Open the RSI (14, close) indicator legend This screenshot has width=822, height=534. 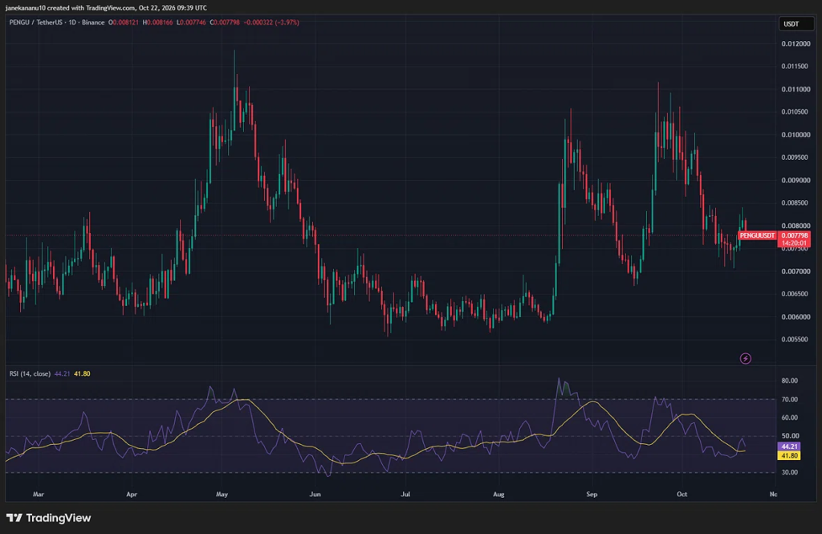coord(30,374)
